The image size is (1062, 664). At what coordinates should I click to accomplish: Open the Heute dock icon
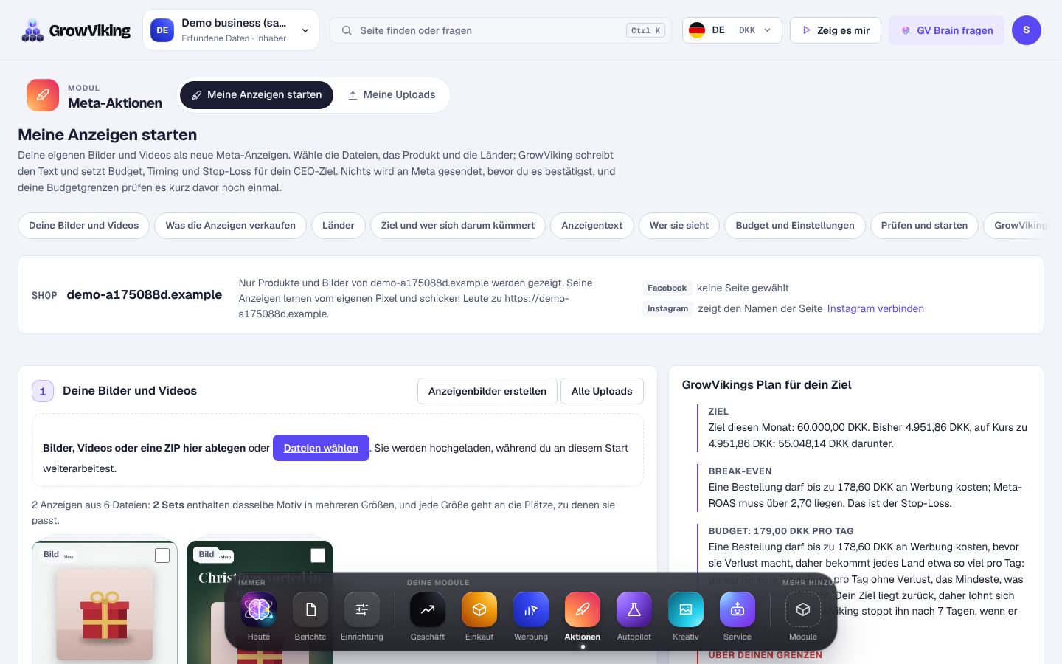[x=259, y=609]
